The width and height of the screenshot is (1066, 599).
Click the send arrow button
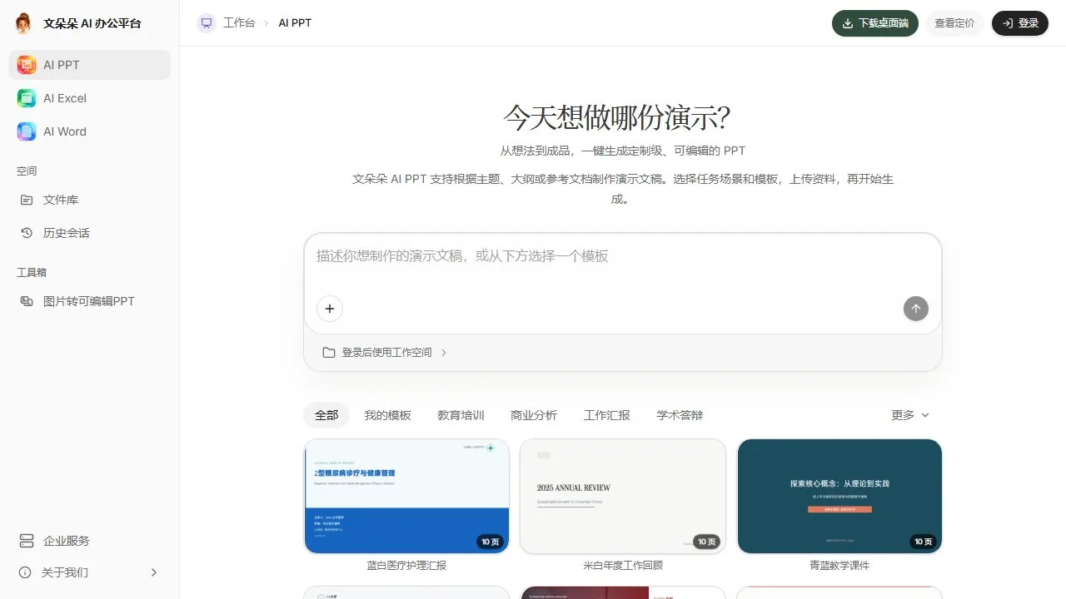[916, 309]
